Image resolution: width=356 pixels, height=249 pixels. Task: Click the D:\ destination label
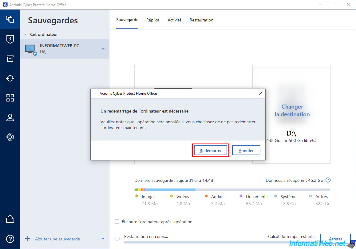point(291,133)
